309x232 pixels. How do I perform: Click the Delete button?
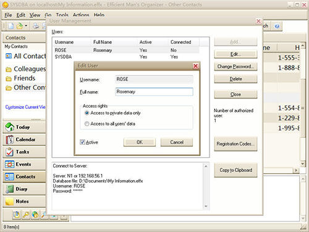tap(235, 79)
